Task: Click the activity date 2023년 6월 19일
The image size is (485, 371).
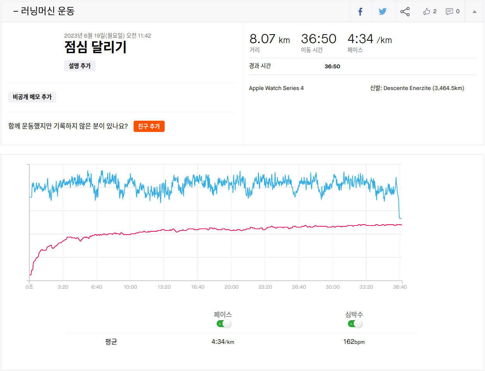Action: click(108, 36)
